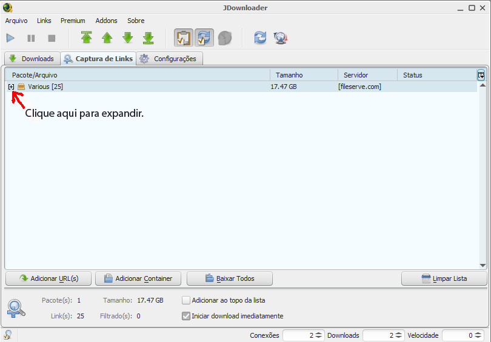491x342 pixels.
Task: Select the Various [25] package row
Action: (x=241, y=87)
